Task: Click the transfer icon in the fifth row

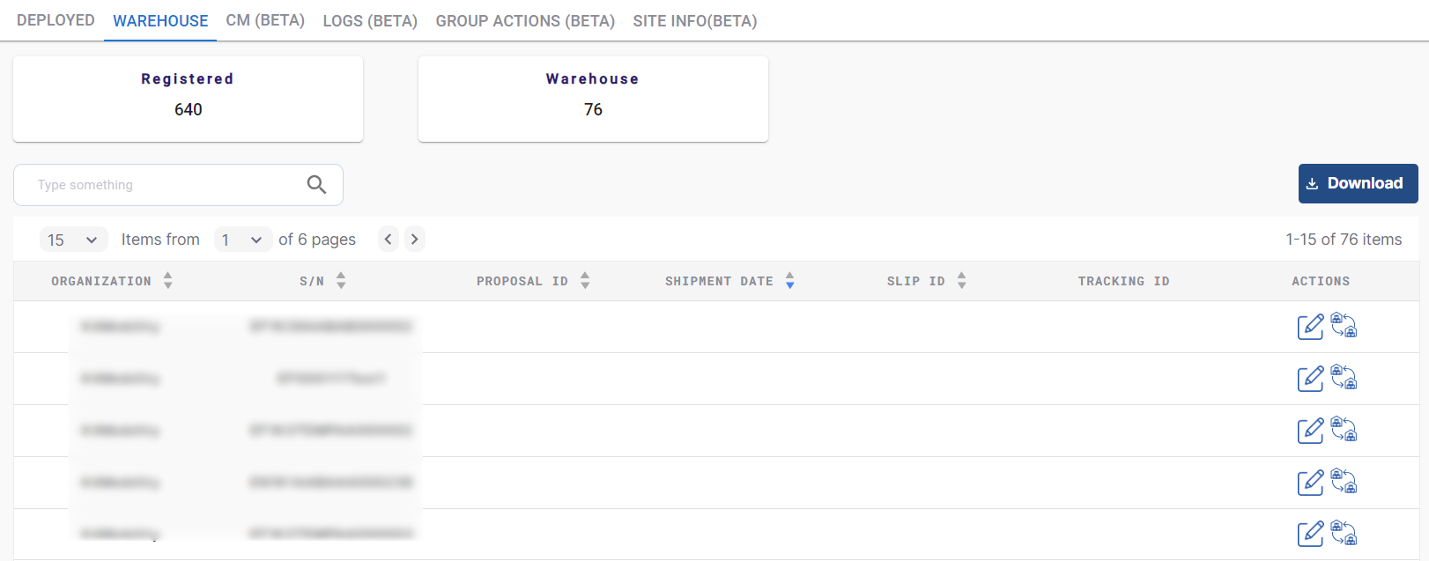Action: (x=1344, y=533)
